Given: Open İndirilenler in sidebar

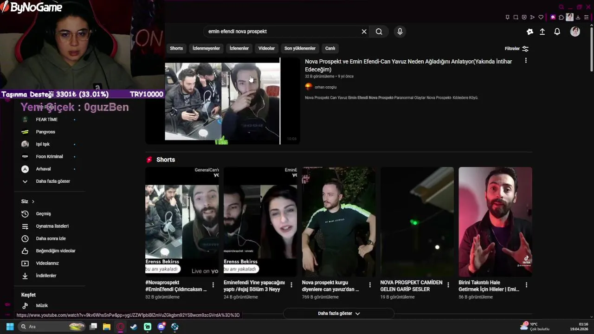Looking at the screenshot, I should point(49,276).
